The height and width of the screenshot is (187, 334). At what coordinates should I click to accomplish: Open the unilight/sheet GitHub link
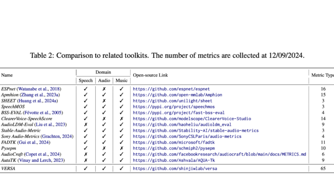pyautogui.click(x=173, y=101)
